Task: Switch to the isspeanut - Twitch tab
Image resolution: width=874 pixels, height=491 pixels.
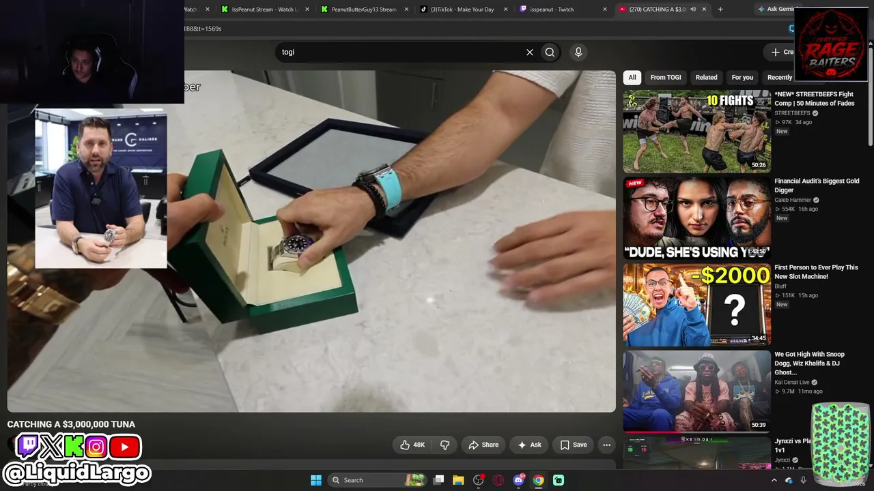Action: click(x=562, y=9)
